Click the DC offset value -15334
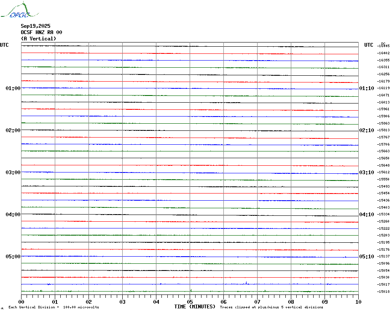This screenshot has width=392, height=313. (383, 215)
